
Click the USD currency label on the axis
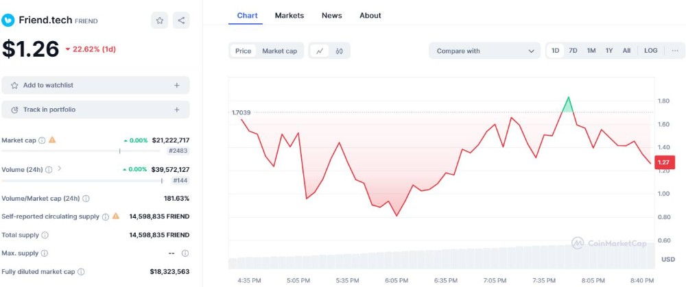[668, 260]
